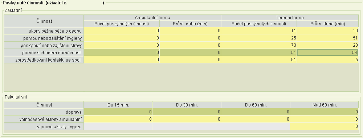Select 'volnočasové aktivity ambulantní' row label
The image size is (363, 138).
coord(44,119)
